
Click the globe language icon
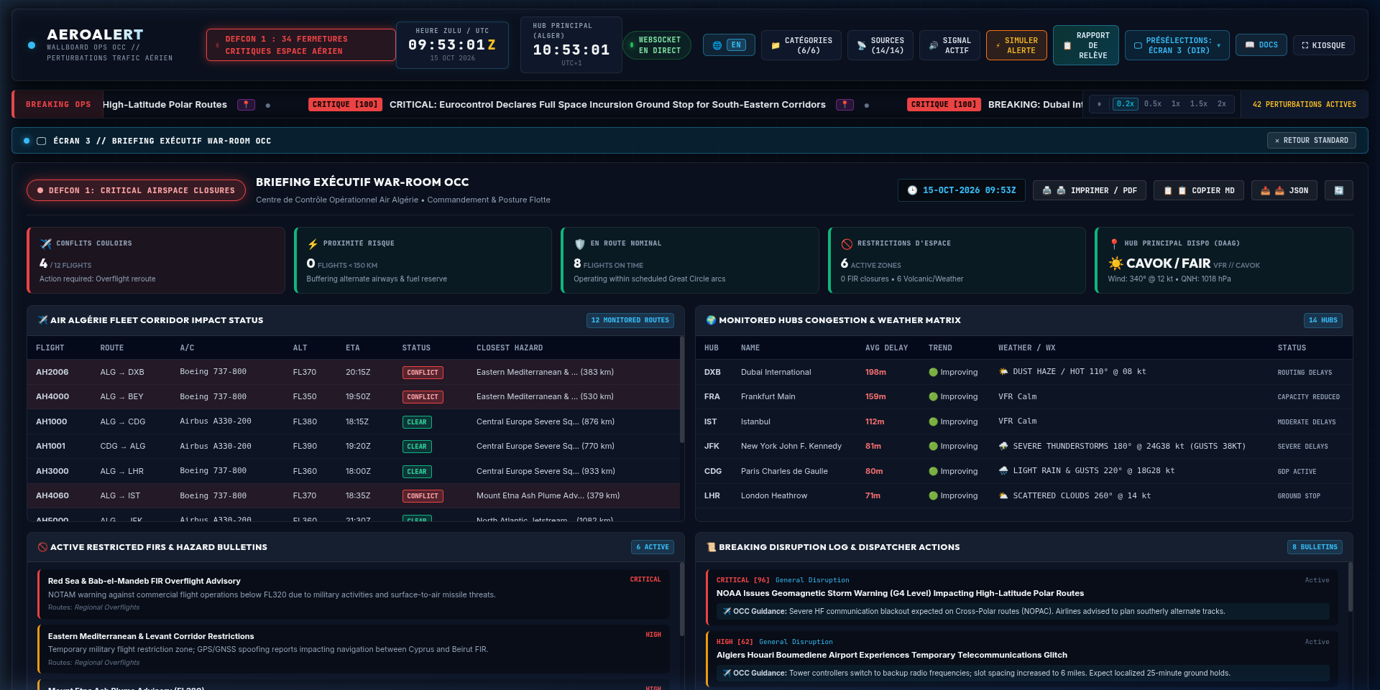coord(717,45)
